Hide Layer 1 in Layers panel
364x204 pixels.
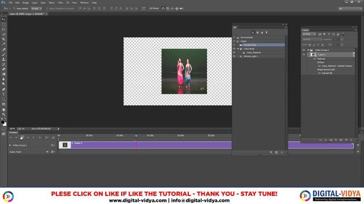304,55
